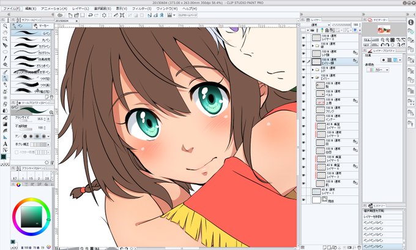Click the brush size value field 35.5
Screen dimensions: 416x250
40,119
